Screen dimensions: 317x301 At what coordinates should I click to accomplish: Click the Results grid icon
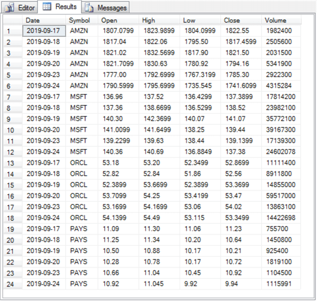(47, 7)
